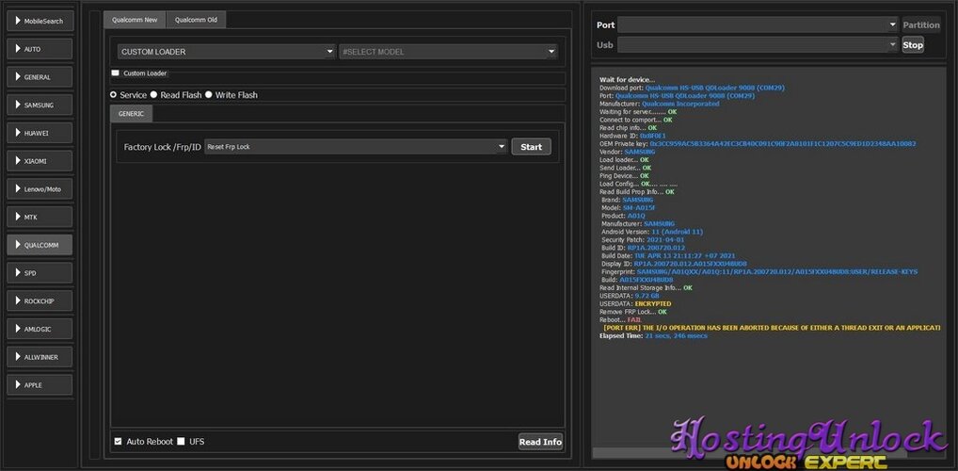The image size is (958, 471).
Task: Open the APPLE sidebar section
Action: coord(40,384)
